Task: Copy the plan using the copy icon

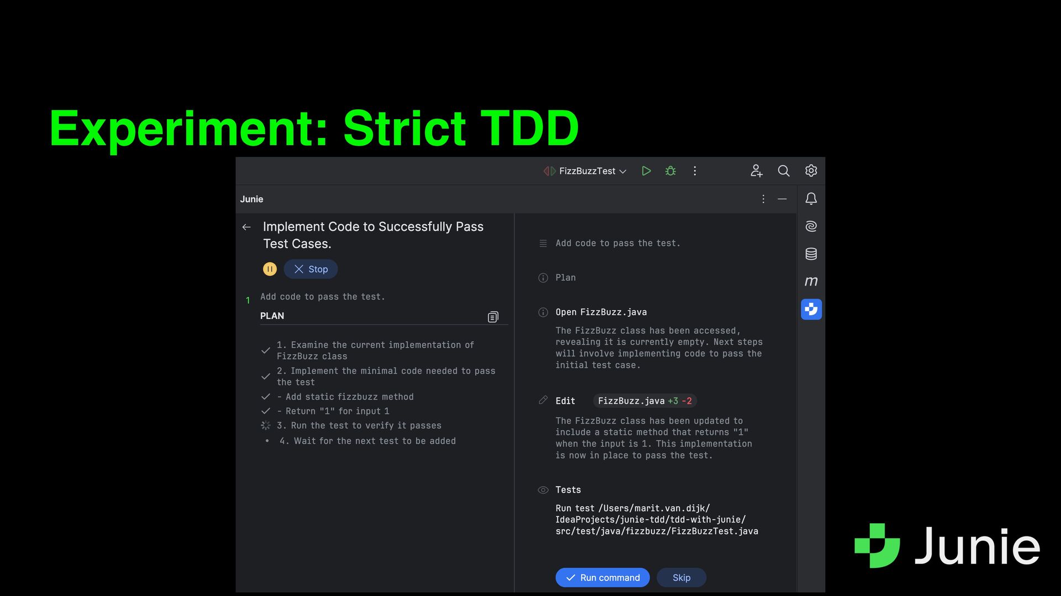Action: coord(493,317)
